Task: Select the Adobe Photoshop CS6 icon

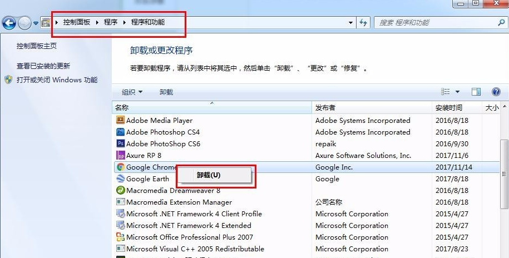Action: (120, 143)
